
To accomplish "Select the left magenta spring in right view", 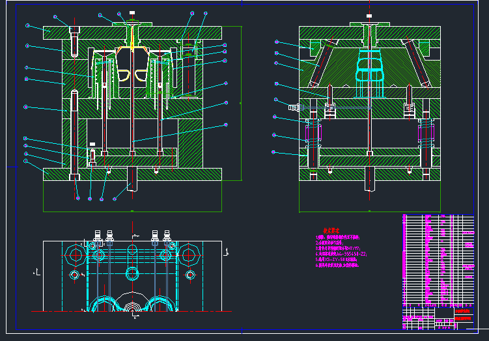I will coord(313,133).
